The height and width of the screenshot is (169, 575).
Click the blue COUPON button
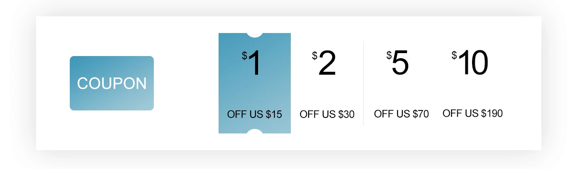pos(112,83)
